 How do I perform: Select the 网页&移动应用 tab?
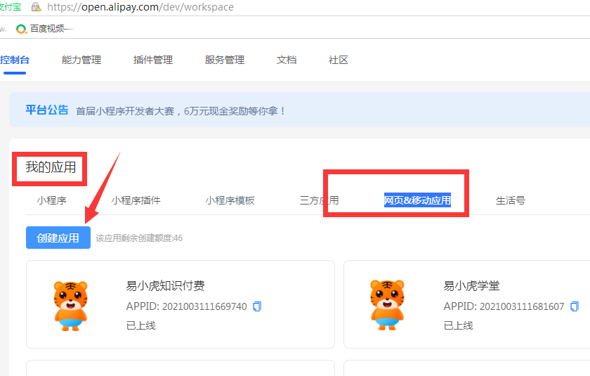[x=417, y=200]
